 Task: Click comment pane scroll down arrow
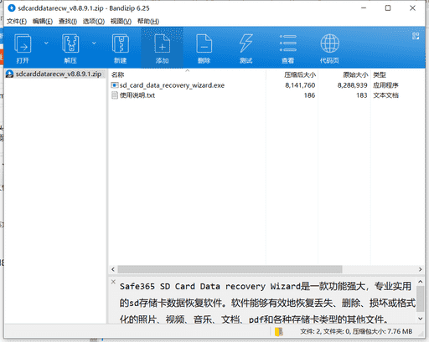point(421,319)
